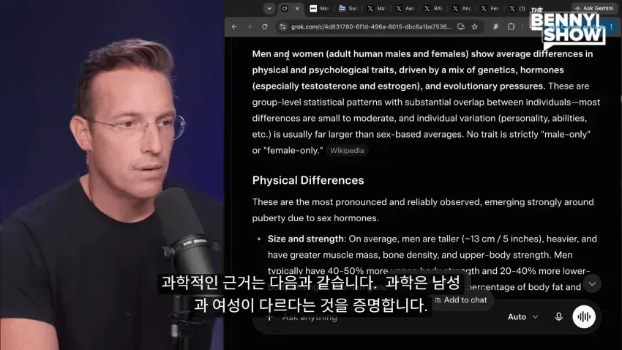Click the Ask Gemini button
Image resolution: width=622 pixels, height=350 pixels.
tap(594, 8)
